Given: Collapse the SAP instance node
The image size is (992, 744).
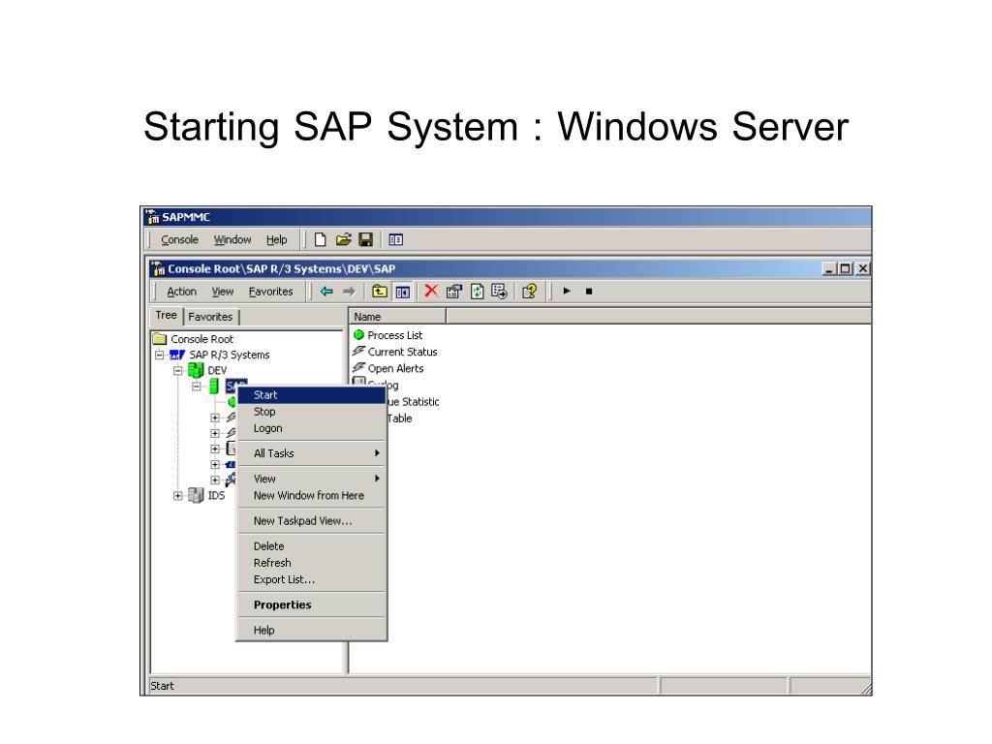Looking at the screenshot, I should click(197, 386).
